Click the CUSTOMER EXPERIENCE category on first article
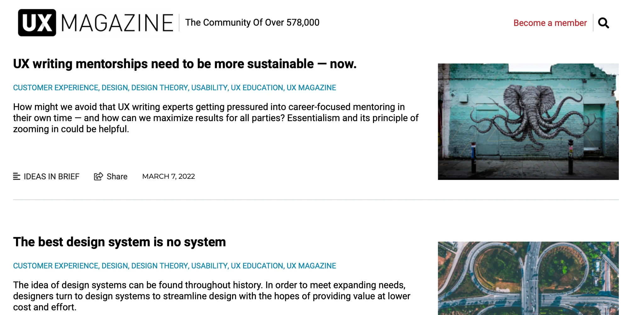The height and width of the screenshot is (315, 629). 55,88
